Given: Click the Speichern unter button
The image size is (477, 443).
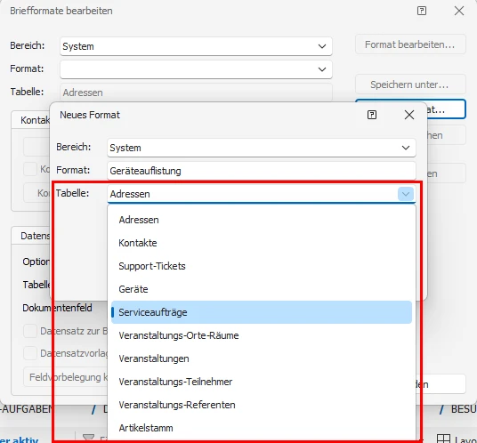Looking at the screenshot, I should click(410, 85).
